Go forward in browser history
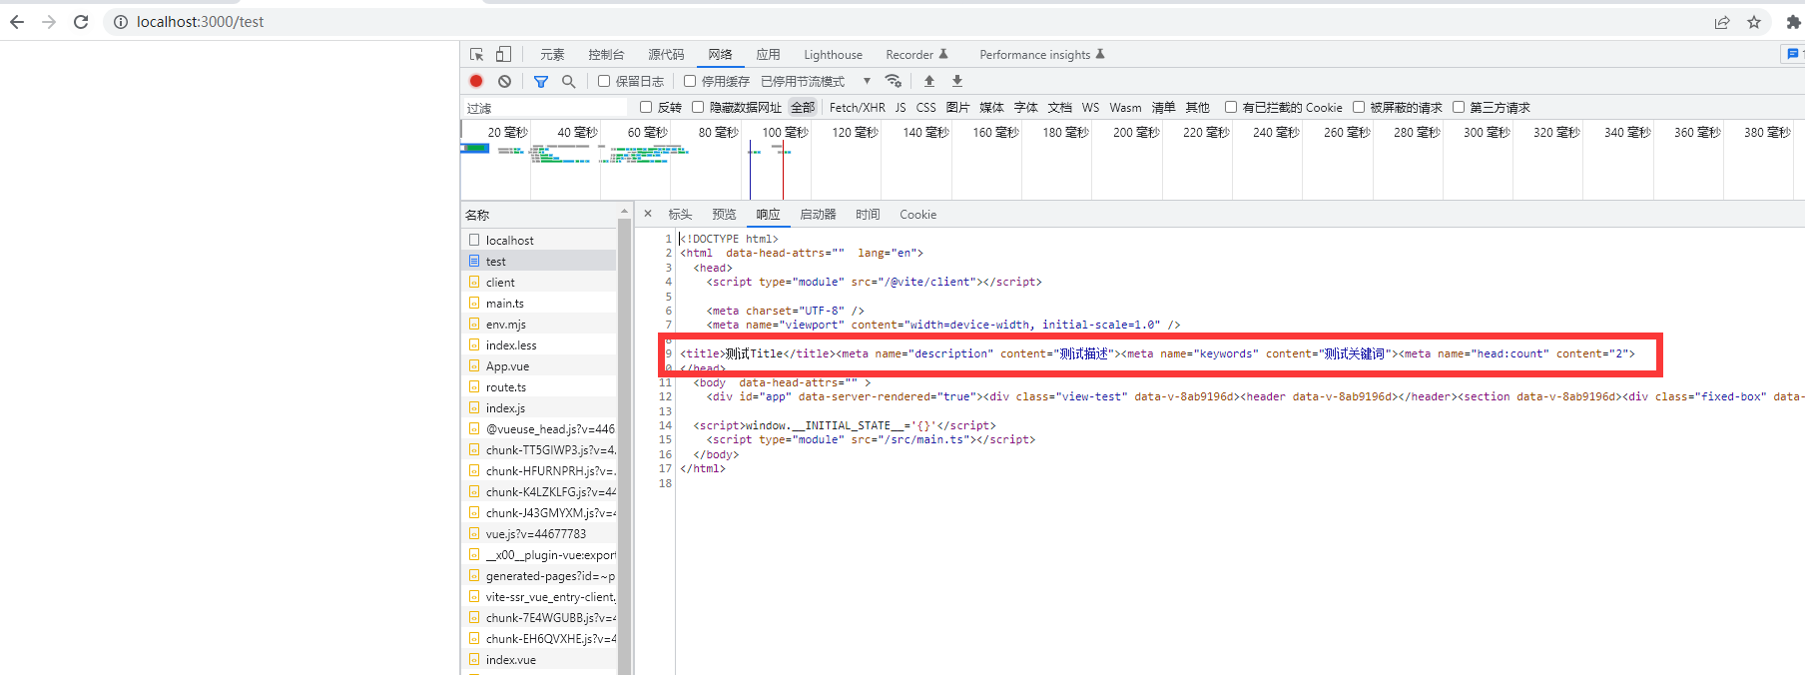Viewport: 1805px width, 675px height. [x=49, y=22]
